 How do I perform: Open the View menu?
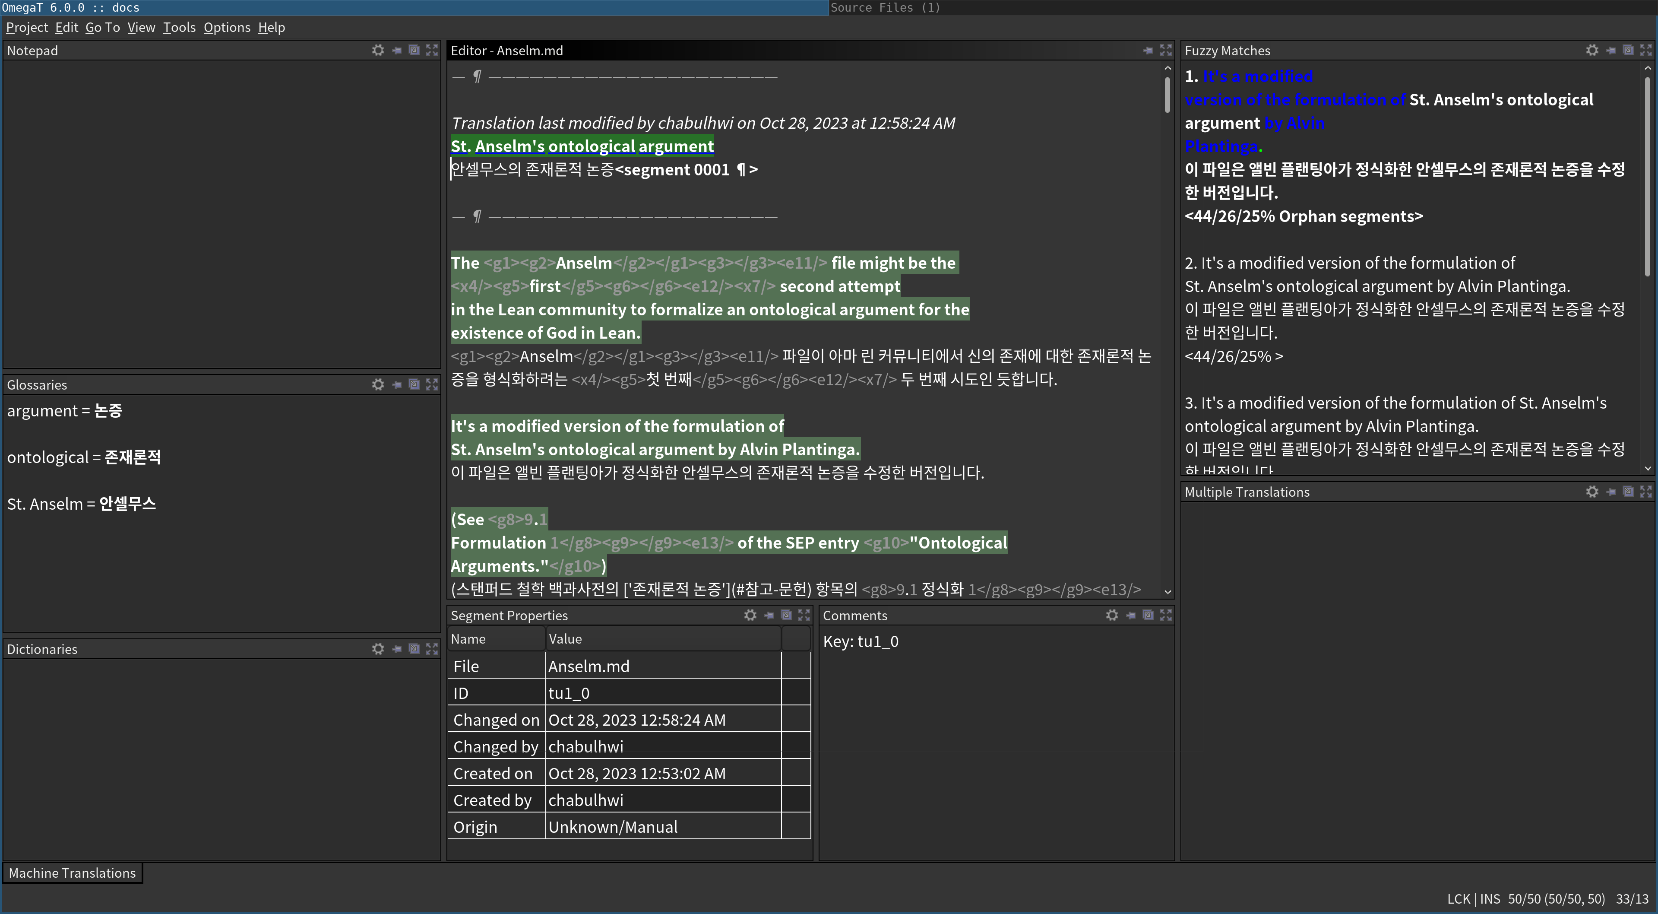click(141, 27)
